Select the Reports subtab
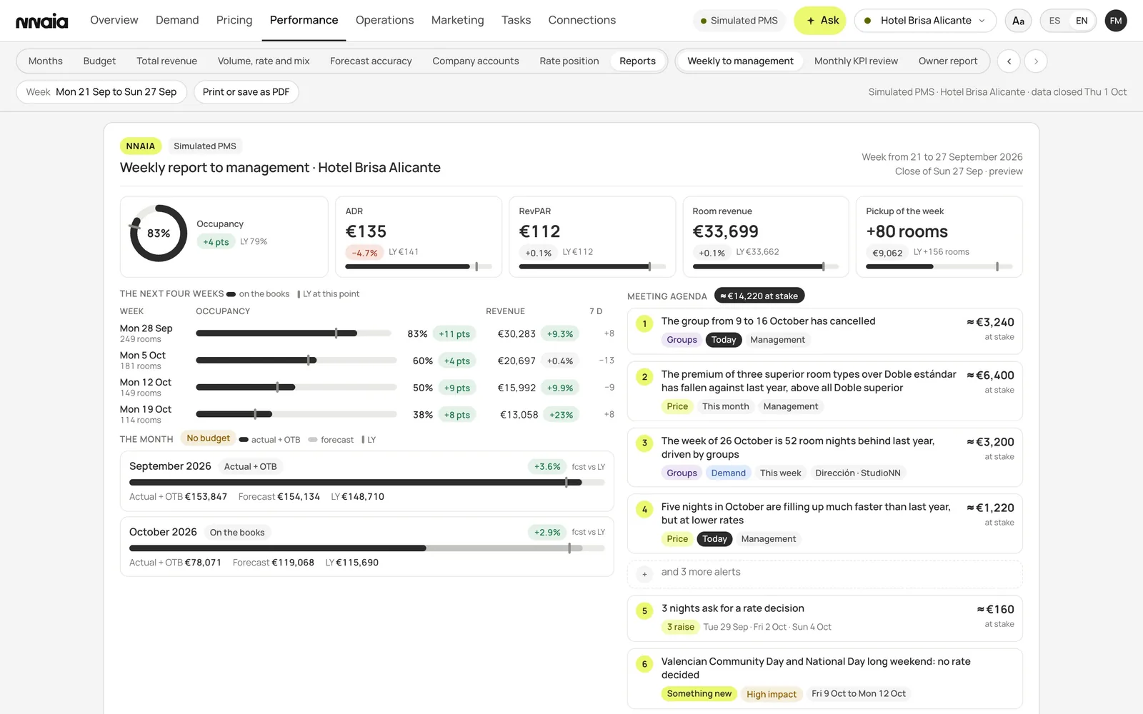Image resolution: width=1143 pixels, height=714 pixels. pyautogui.click(x=637, y=61)
